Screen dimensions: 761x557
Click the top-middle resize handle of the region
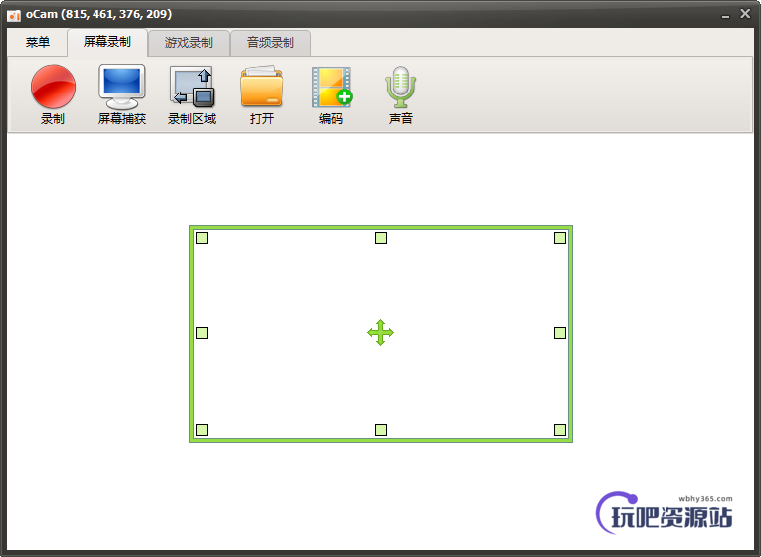(381, 238)
